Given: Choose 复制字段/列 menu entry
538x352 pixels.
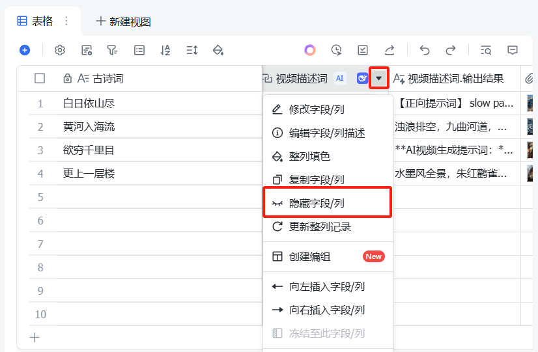Looking at the screenshot, I should (328, 180).
